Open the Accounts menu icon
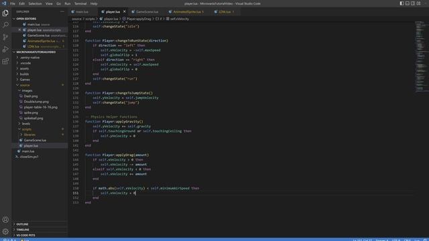 [x=5, y=220]
